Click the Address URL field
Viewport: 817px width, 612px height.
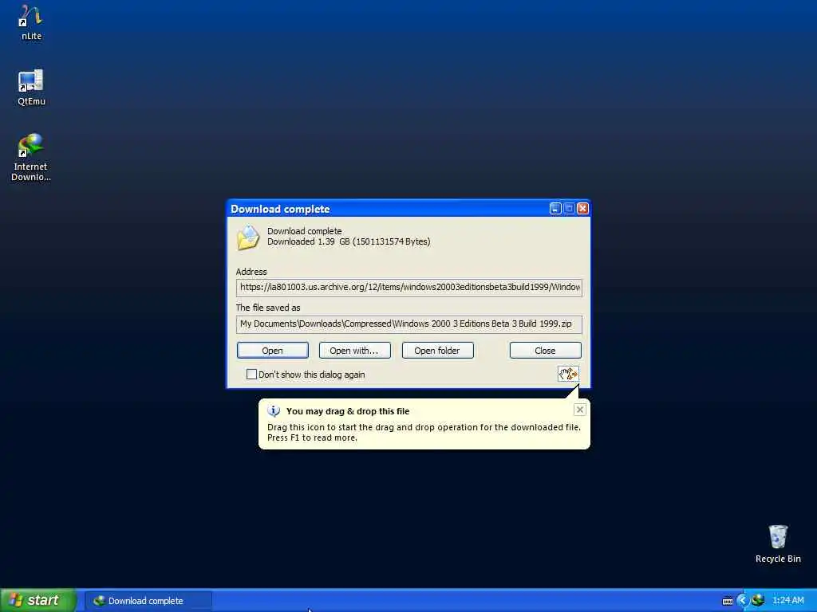tap(409, 287)
